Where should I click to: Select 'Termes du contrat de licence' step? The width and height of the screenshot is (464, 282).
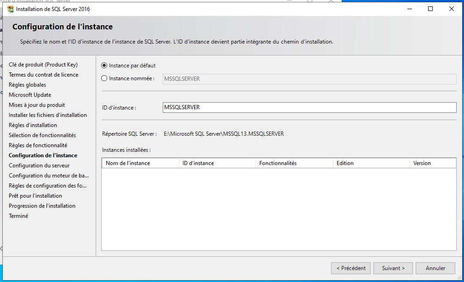44,75
